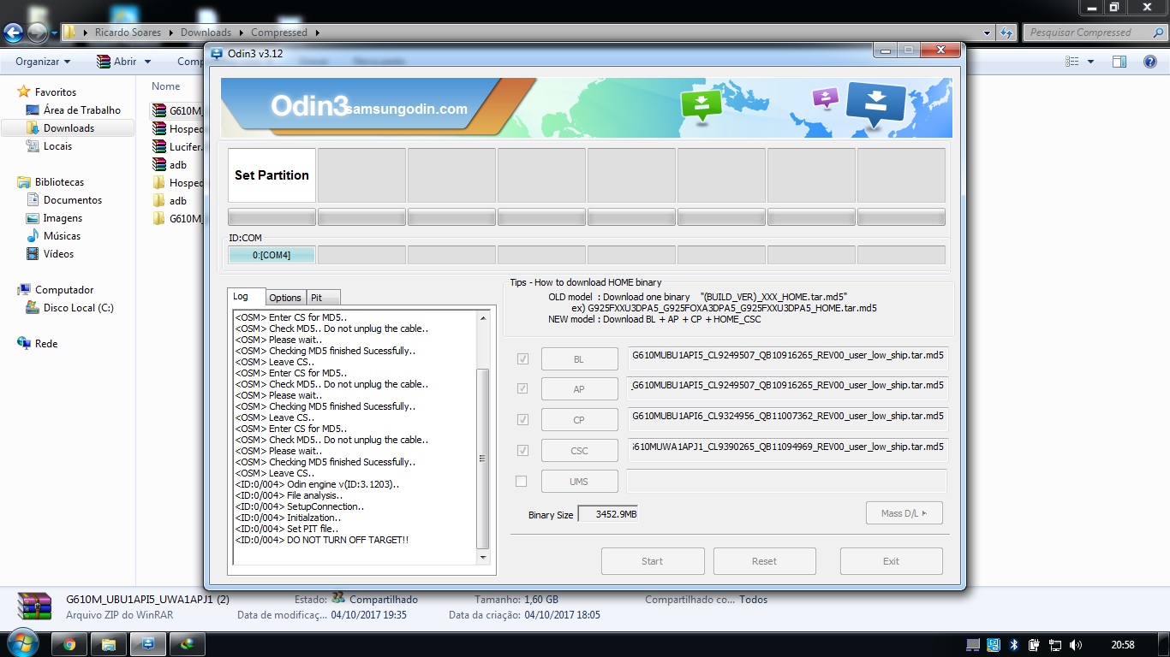Viewport: 1170px width, 657px height.
Task: Click the Forward arrow in Explorer
Action: (38, 33)
